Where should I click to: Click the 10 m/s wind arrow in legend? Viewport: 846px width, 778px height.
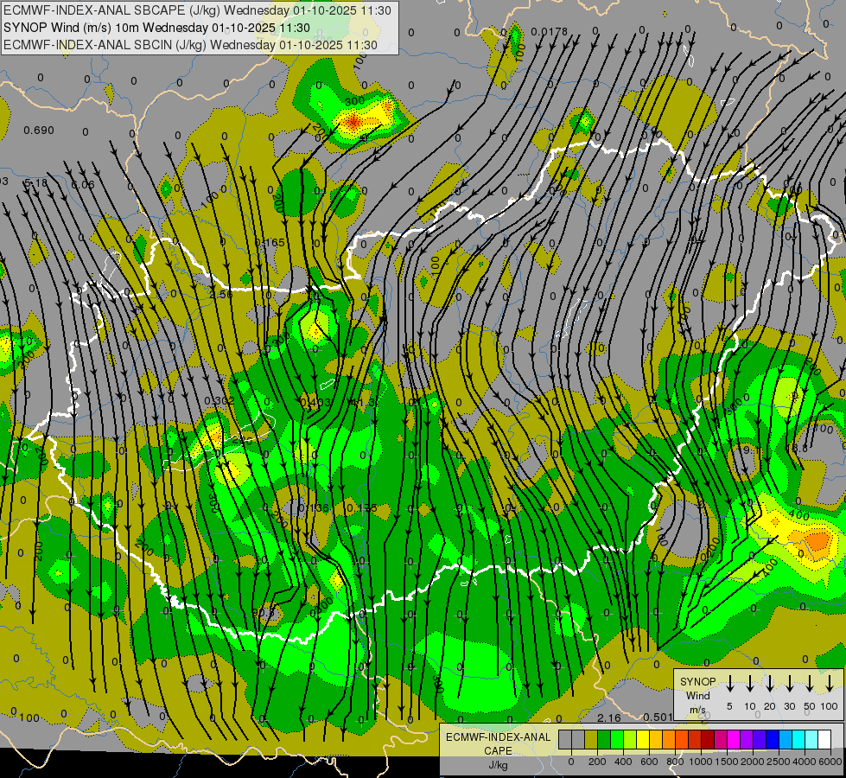coord(750,684)
